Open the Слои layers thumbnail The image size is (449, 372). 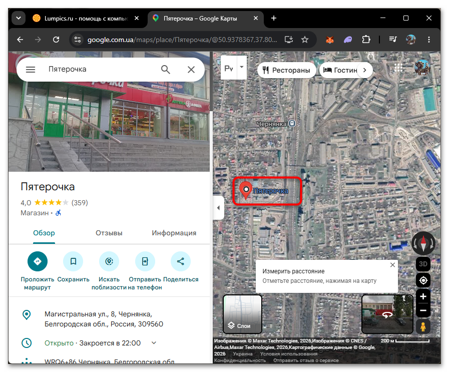(243, 314)
